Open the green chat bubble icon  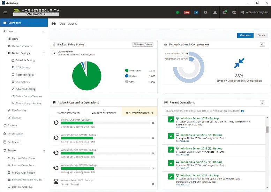pos(178,12)
